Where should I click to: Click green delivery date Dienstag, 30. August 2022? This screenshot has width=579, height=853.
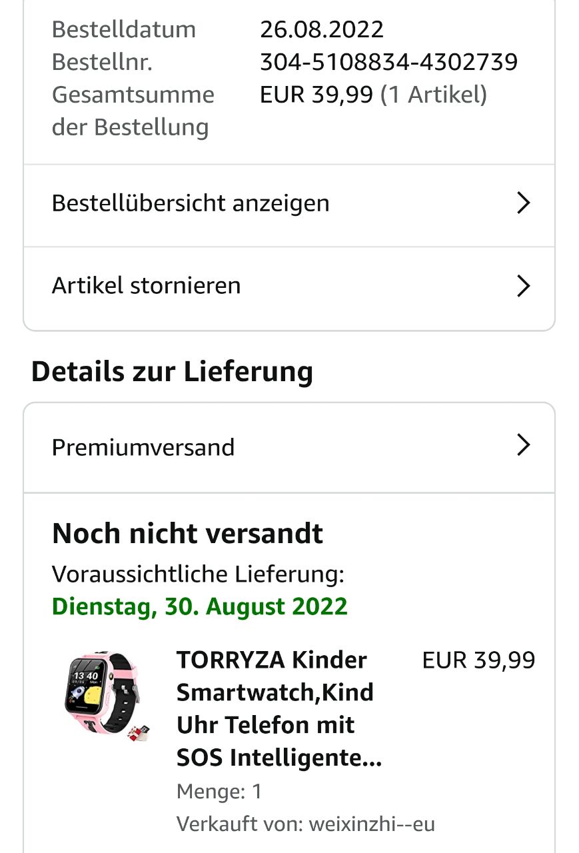(x=200, y=606)
